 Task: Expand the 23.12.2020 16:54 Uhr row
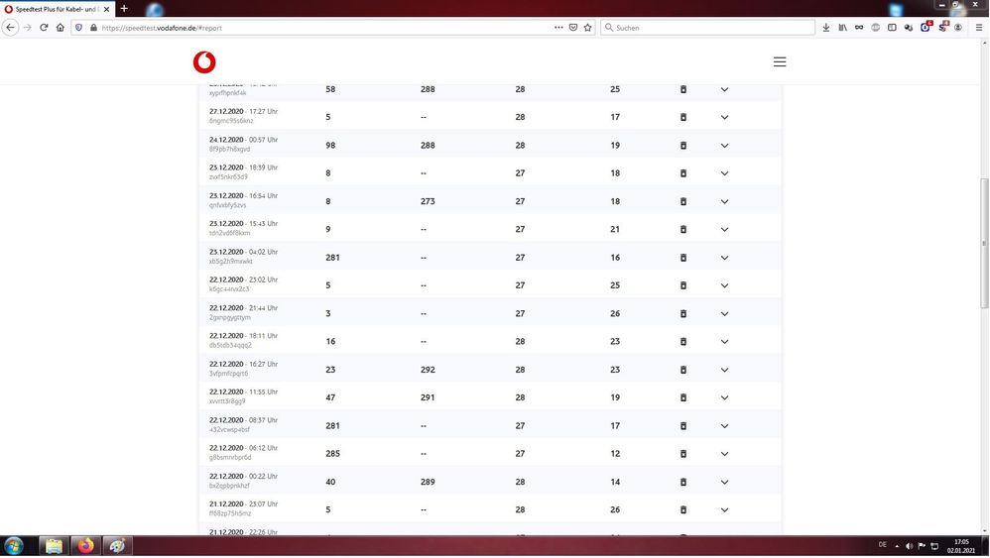(x=724, y=202)
